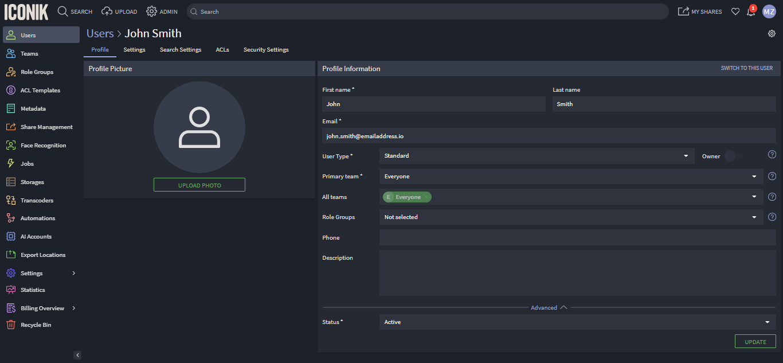Expand the Status dropdown
This screenshot has height=363, width=783.
pos(577,322)
